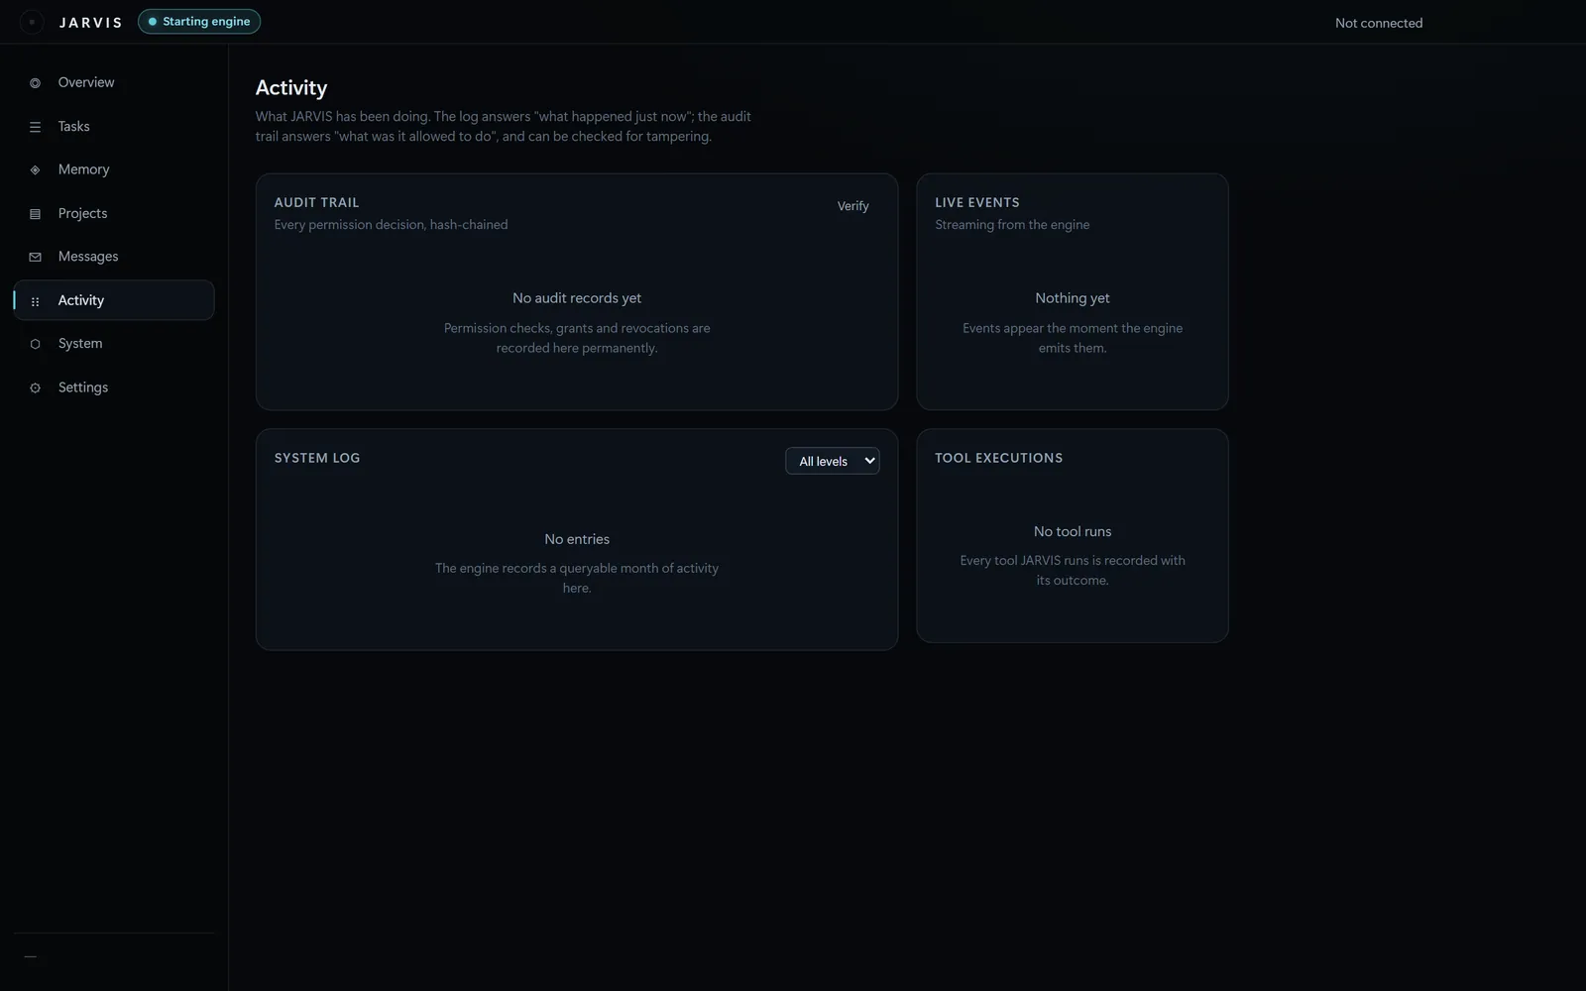Click the round JARVIS logo icon
1586x991 pixels.
click(x=32, y=22)
